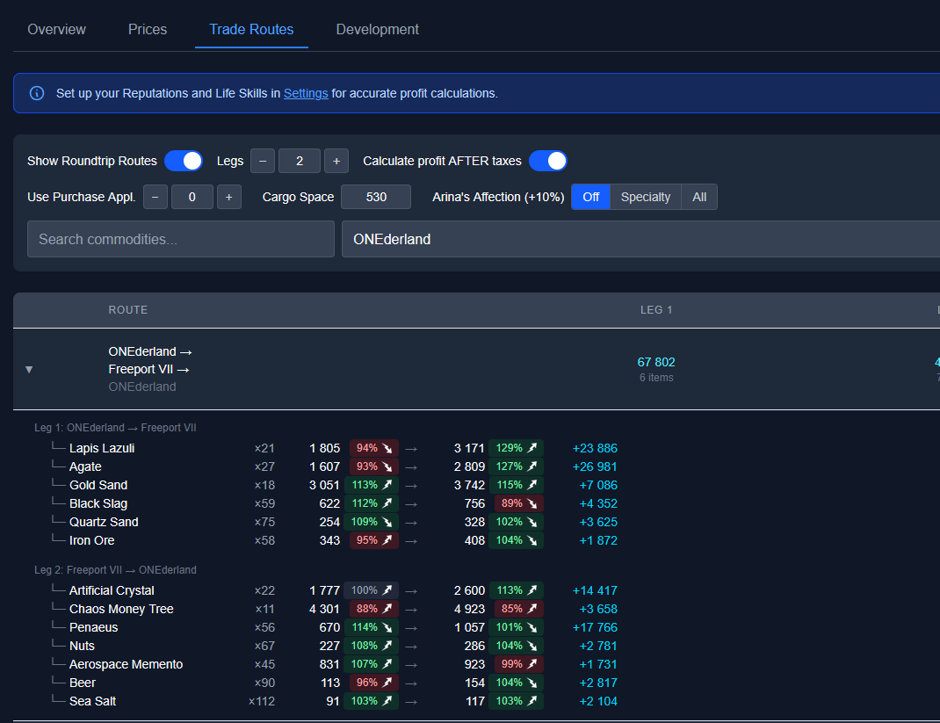Increase Use Purchase Appl. with plus
The height and width of the screenshot is (723, 940).
click(x=229, y=198)
